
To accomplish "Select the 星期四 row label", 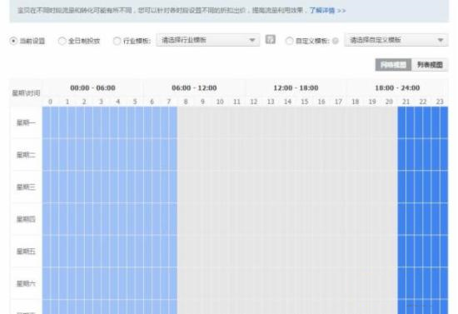I will [26, 219].
